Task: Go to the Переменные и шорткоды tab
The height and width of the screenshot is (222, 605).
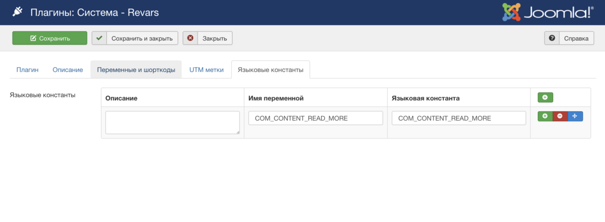Action: (136, 70)
